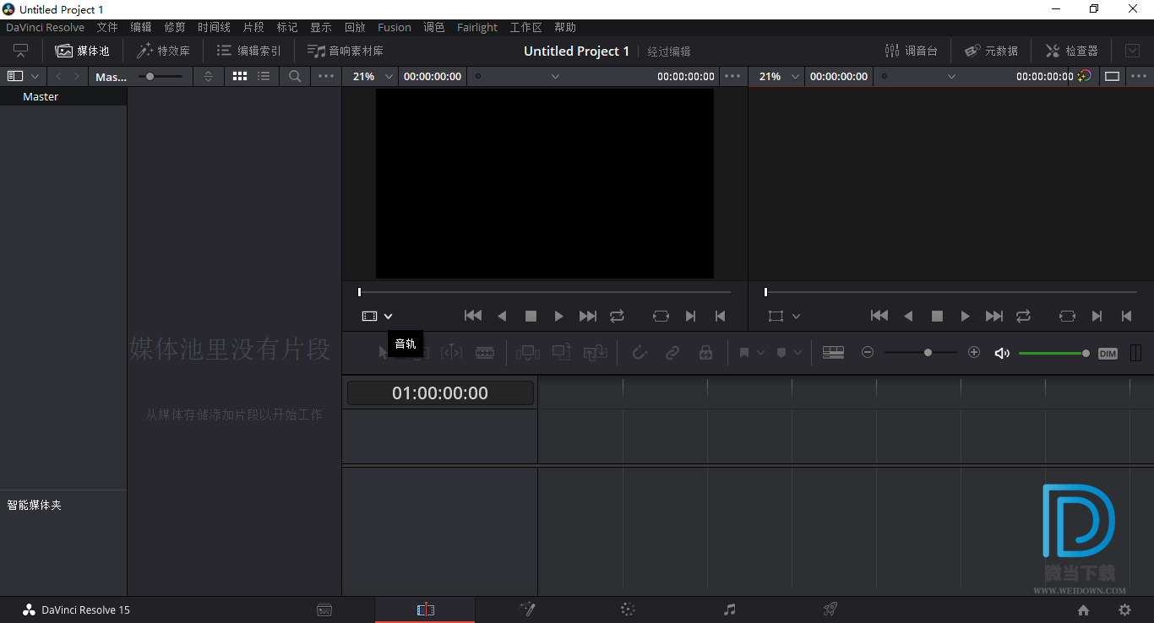The image size is (1154, 623).
Task: Open the 音响素材库 sound library
Action: 345,51
